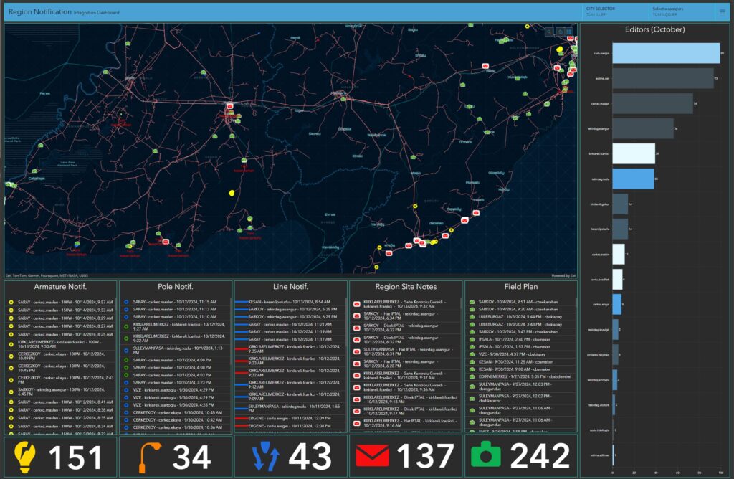Select plan row KESAN 9/30/2024, 11:25 AM cbemeker
734x479 pixels.
pos(520,361)
